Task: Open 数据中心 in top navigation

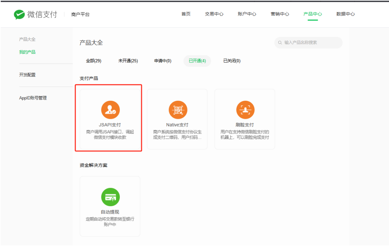Action: (345, 14)
